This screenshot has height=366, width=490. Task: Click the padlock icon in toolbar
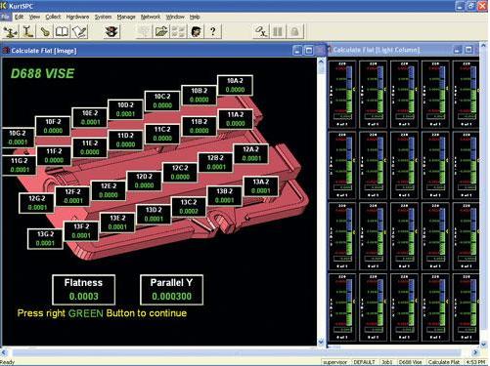click(x=294, y=31)
